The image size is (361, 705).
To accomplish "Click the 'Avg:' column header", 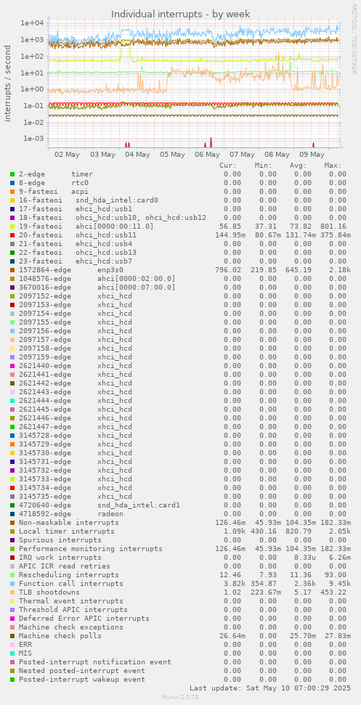I will point(298,166).
